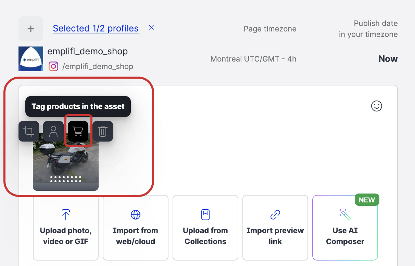
Task: Click the emplifi profile avatar
Action: point(31,59)
